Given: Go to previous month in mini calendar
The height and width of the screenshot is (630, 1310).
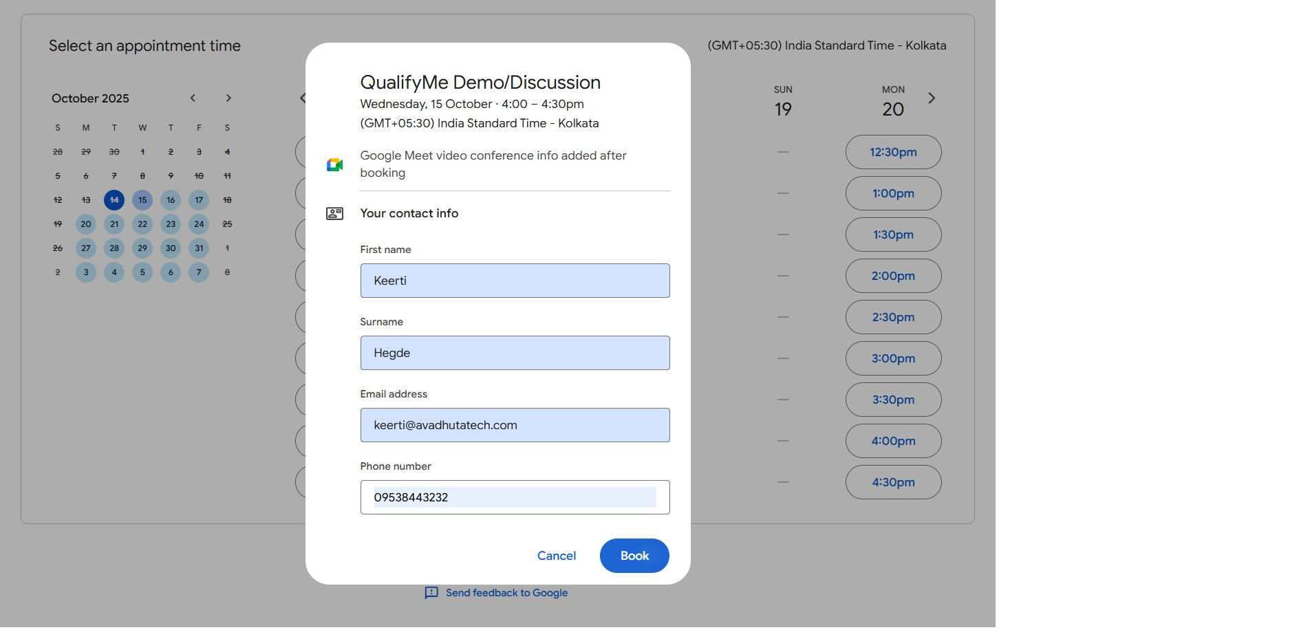Looking at the screenshot, I should point(193,98).
